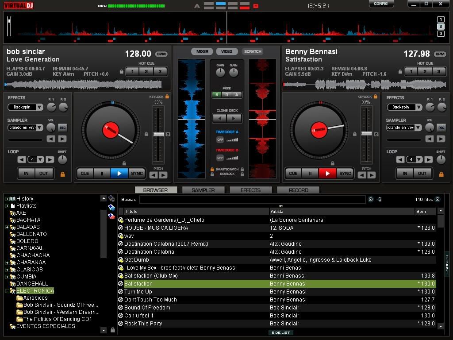
Task: Nudge right deck pitch up
Action: (372, 175)
